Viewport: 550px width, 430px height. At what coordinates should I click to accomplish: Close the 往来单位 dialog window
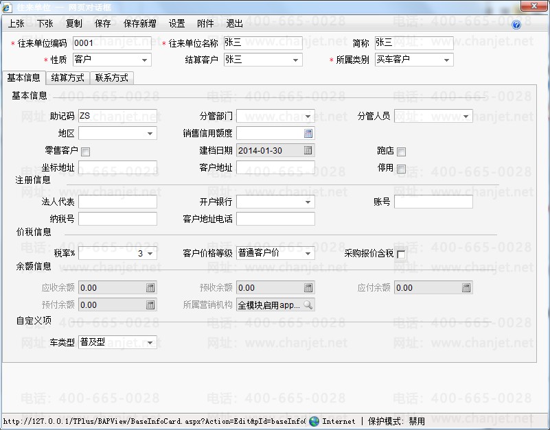coord(534,6)
